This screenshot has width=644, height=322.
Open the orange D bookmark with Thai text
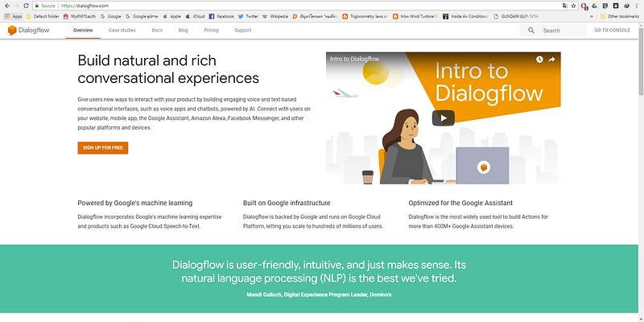(x=315, y=16)
